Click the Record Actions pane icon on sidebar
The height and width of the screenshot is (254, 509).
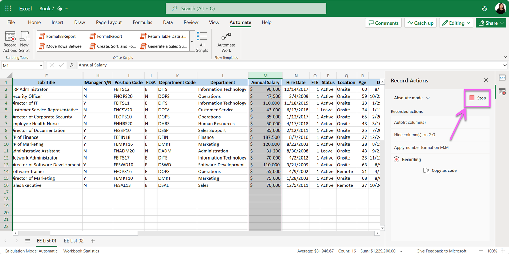tap(503, 91)
